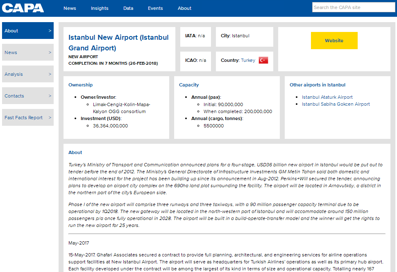Open the Fast Facts Report tab
The height and width of the screenshot is (272, 397).
(28, 118)
